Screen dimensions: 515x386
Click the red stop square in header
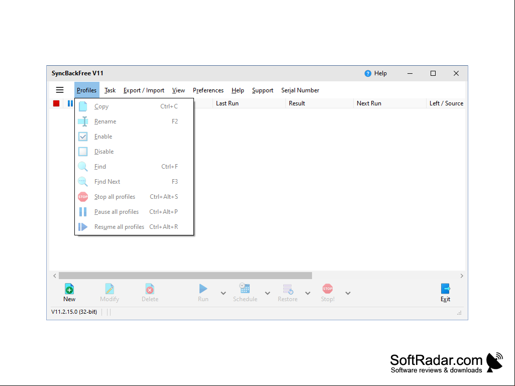click(x=56, y=103)
